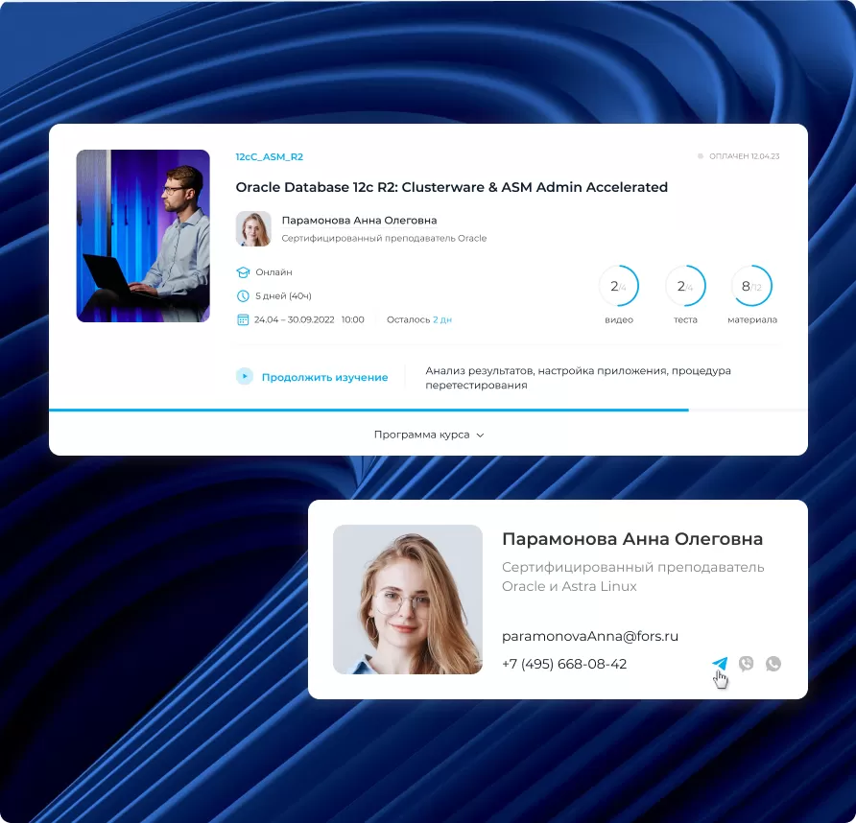This screenshot has width=856, height=823.
Task: Click the graduation cap Онлайн icon
Action: pos(243,271)
